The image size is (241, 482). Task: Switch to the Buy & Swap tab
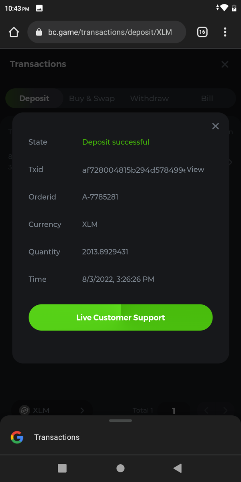click(x=92, y=98)
